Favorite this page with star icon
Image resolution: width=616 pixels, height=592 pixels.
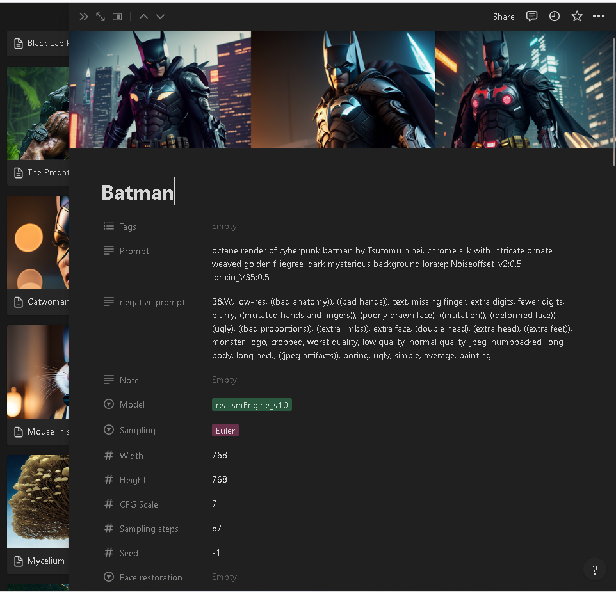tap(577, 16)
